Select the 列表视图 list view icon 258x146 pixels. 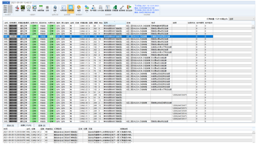pyautogui.click(x=70, y=8)
